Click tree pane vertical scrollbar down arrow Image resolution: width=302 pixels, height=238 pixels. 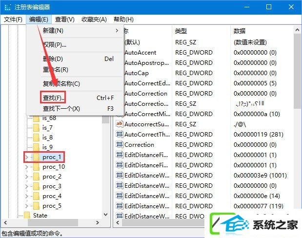[105, 215]
